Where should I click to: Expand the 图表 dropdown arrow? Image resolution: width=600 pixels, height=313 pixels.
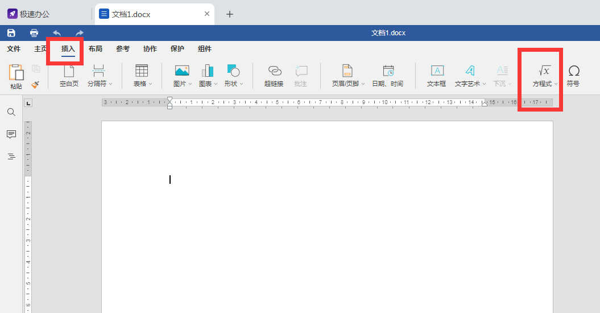point(216,84)
